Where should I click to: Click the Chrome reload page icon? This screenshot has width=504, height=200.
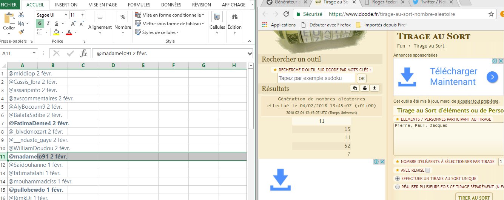tap(286, 14)
